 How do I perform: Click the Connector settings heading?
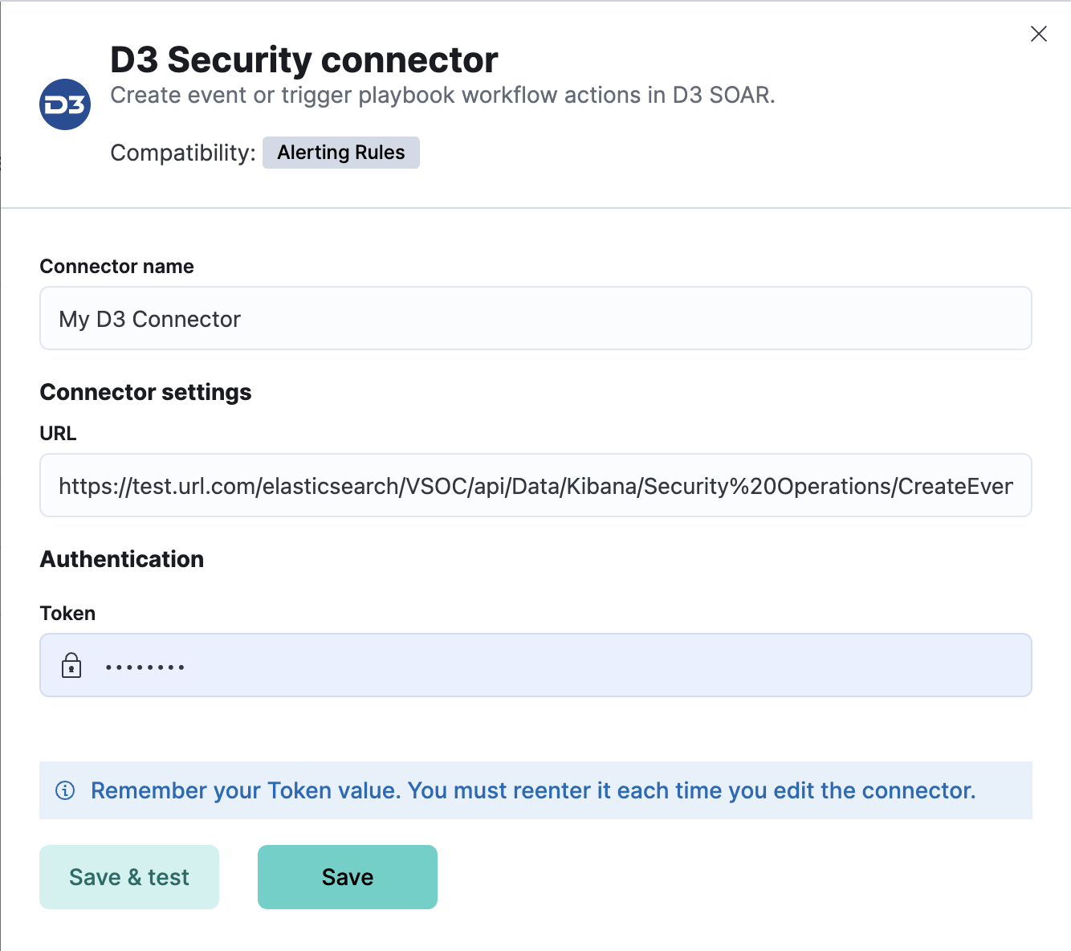(x=145, y=392)
